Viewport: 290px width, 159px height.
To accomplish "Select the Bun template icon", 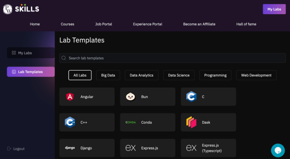I will coord(130,97).
